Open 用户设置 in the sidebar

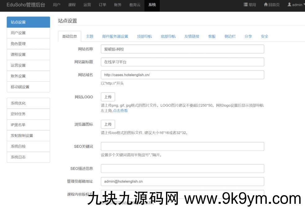pos(28,33)
